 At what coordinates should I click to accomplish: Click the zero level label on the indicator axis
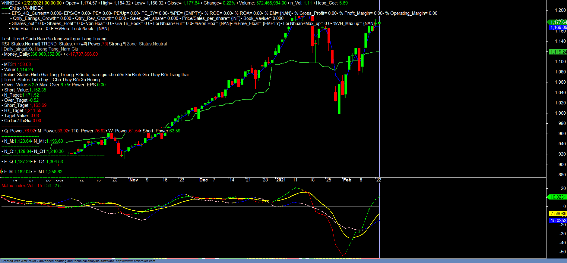564,206
